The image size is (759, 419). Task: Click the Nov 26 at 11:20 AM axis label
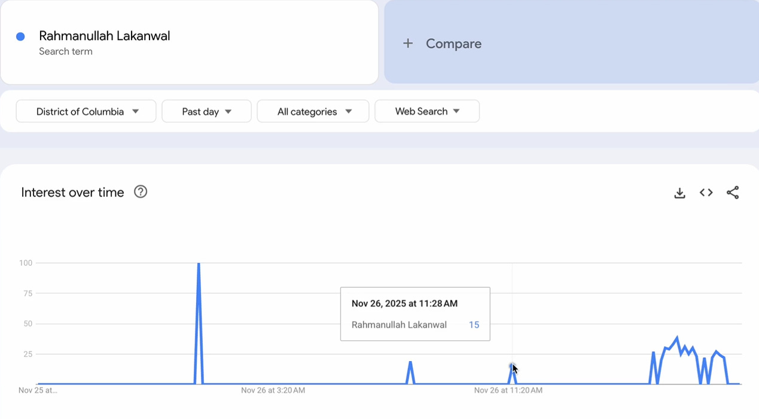click(508, 390)
